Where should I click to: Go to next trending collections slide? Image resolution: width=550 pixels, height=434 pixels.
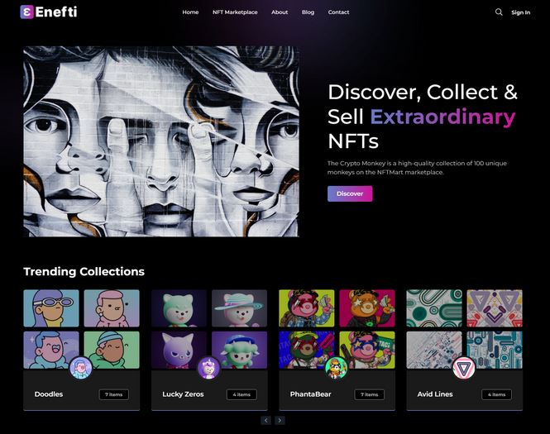(x=280, y=420)
